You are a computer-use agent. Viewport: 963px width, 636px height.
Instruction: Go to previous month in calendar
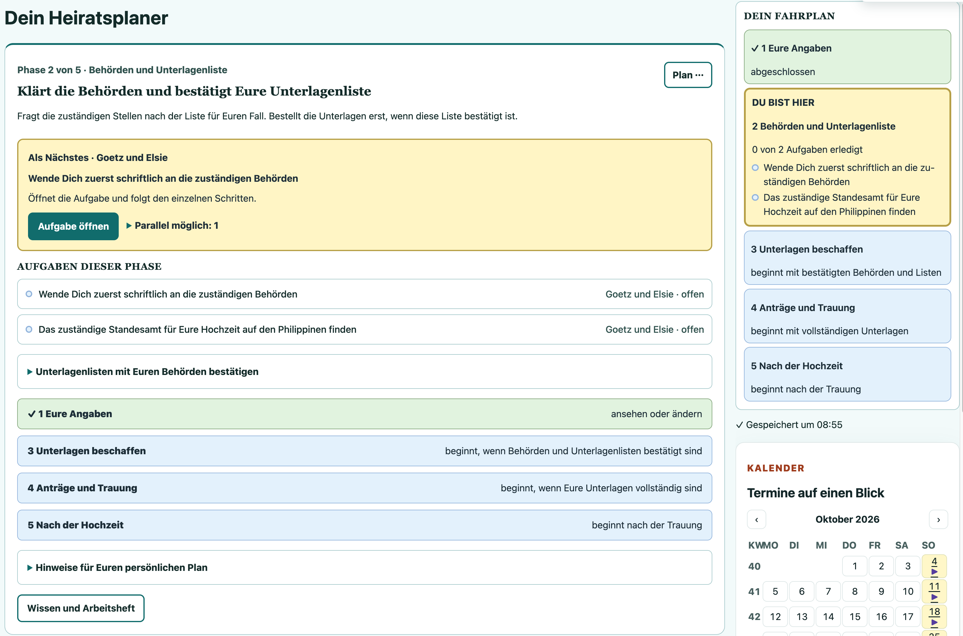pos(756,520)
